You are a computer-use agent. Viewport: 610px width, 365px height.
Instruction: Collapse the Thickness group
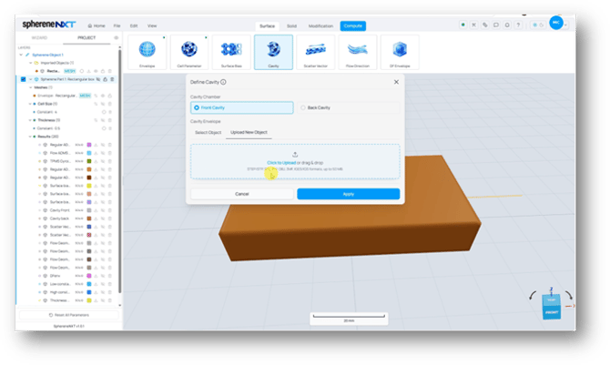[x=30, y=120]
